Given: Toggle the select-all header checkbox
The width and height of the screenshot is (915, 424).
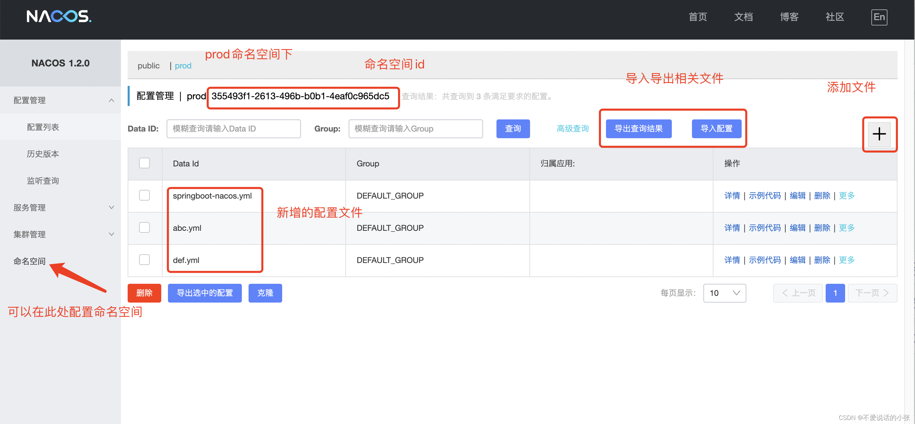Looking at the screenshot, I should coord(144,163).
